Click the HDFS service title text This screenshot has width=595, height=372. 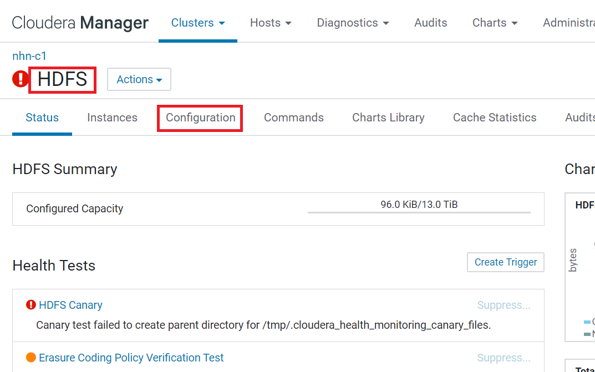click(x=62, y=79)
